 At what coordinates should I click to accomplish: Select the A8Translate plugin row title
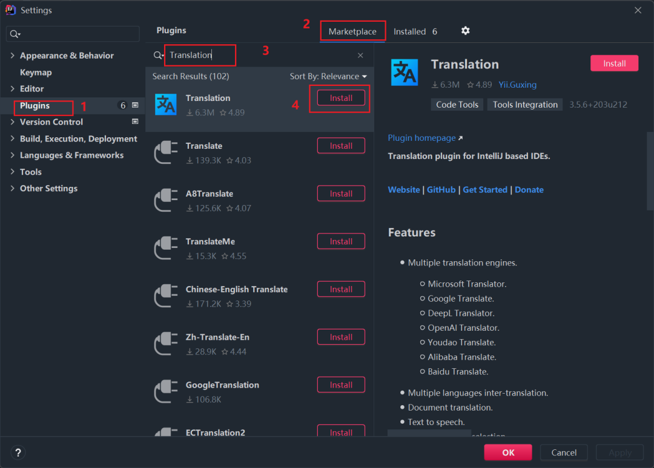[x=210, y=194]
